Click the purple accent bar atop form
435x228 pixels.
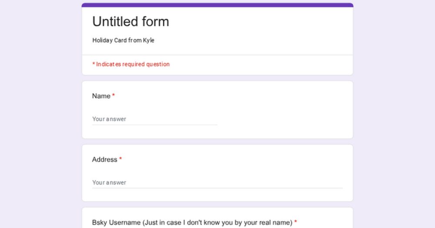click(x=217, y=5)
